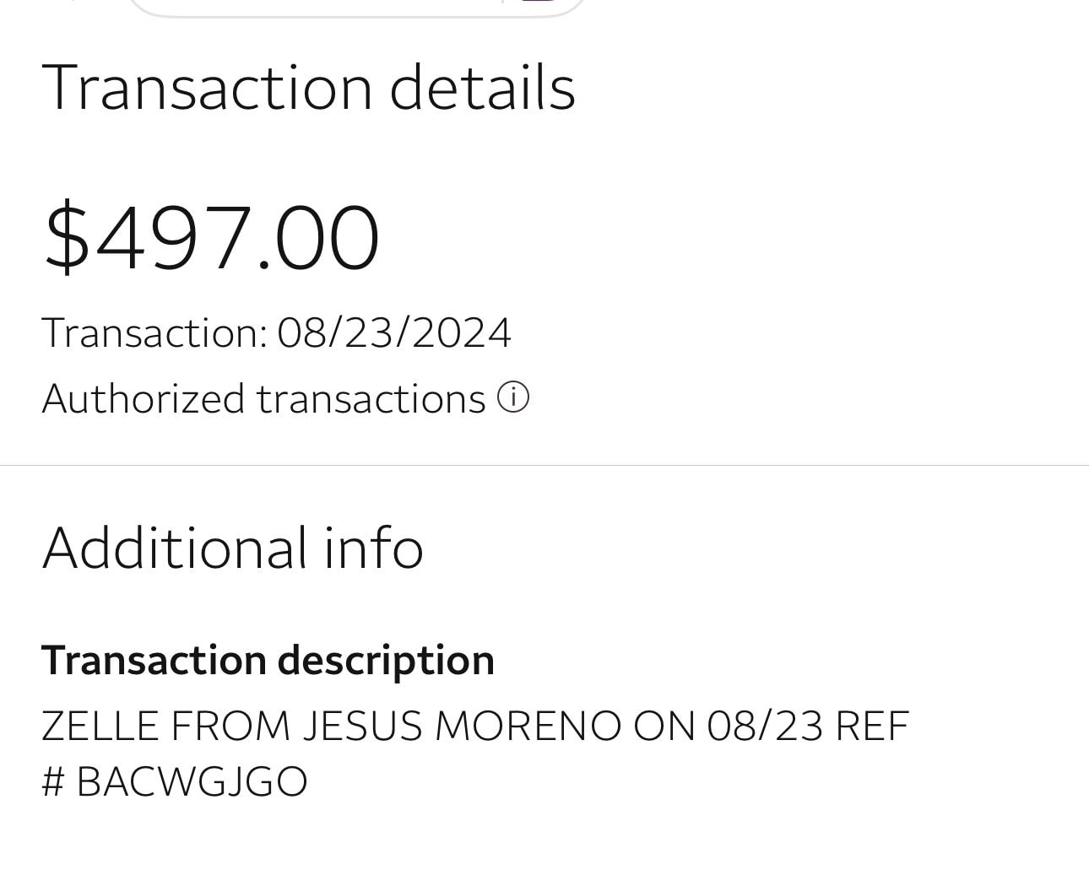Click the name JESUS in the description
The width and height of the screenshot is (1089, 886).
pyautogui.click(x=361, y=726)
